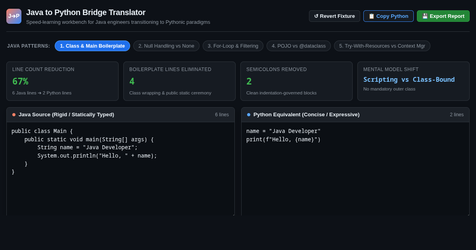Click the Java Source panel header title
476x250 pixels.
66,115
